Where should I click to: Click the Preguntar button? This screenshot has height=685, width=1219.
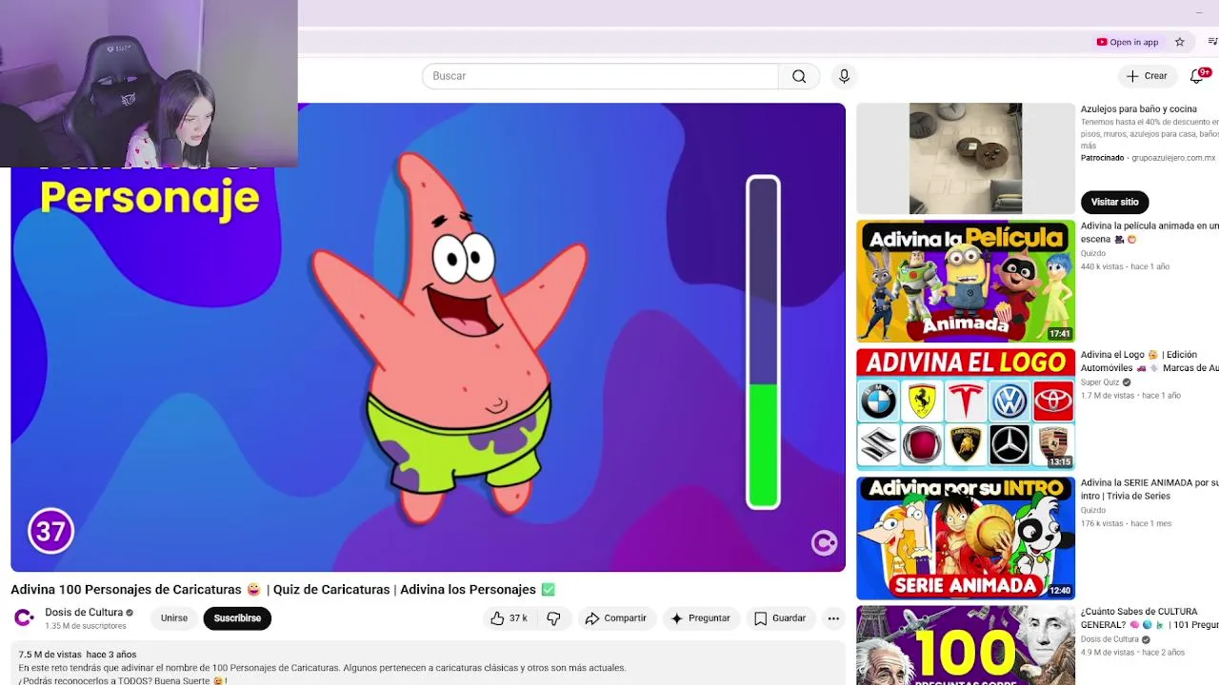click(x=700, y=618)
